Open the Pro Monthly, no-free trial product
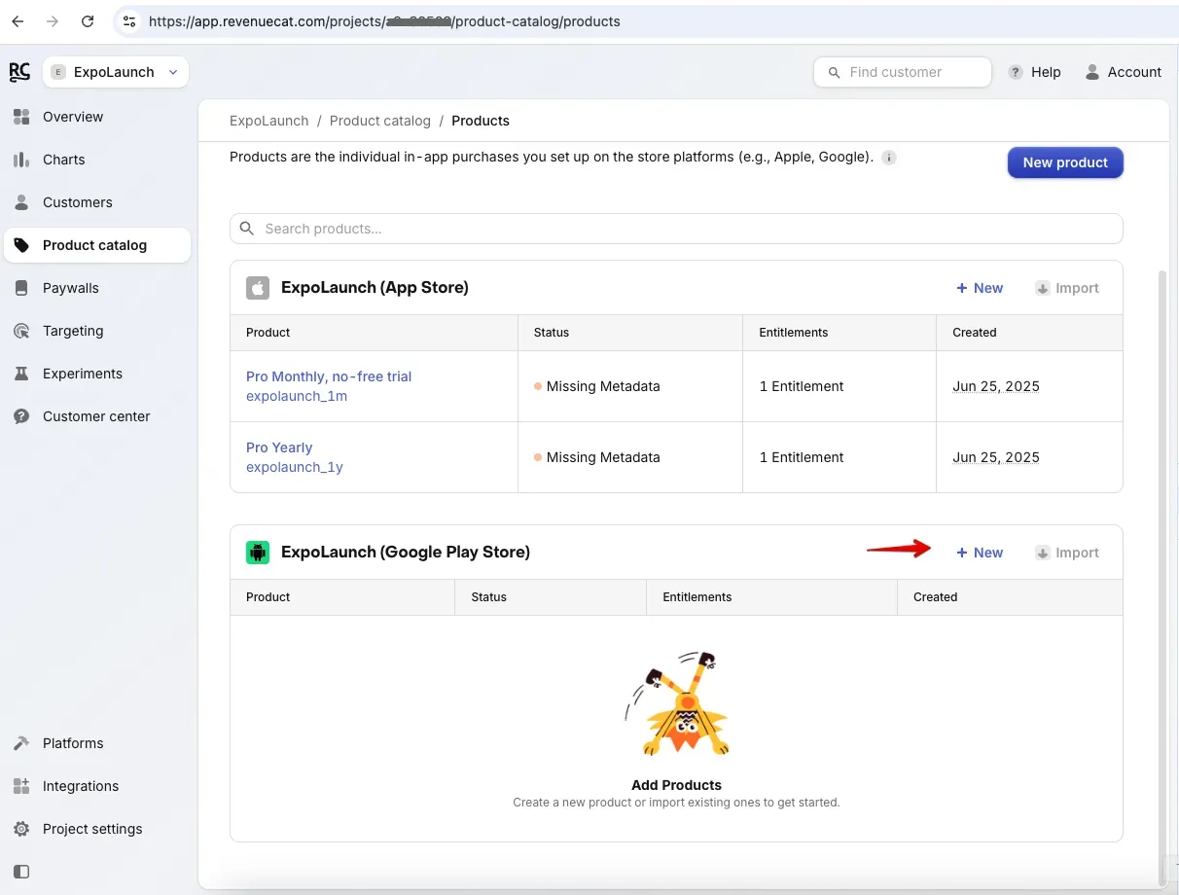This screenshot has width=1179, height=895. (x=329, y=376)
